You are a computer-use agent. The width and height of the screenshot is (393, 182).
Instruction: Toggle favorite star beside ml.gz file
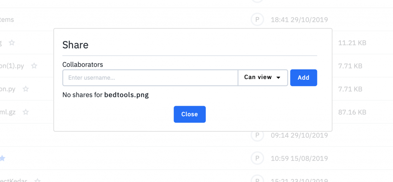tap(26, 112)
